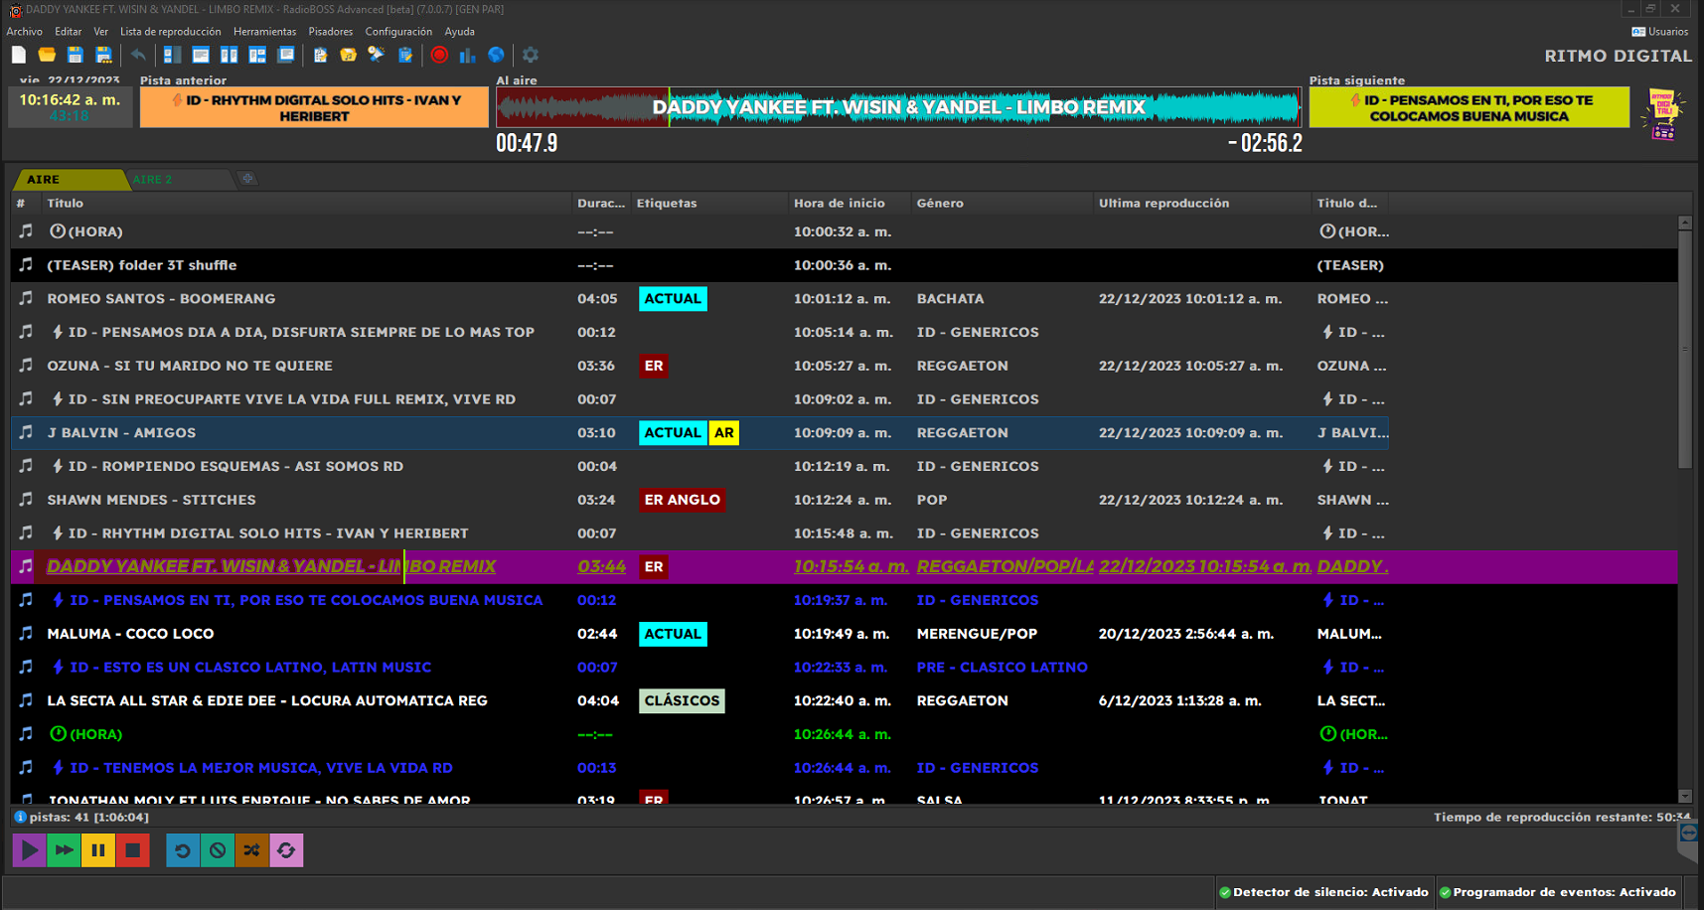Toggle silence detector status indicator
The height and width of the screenshot is (910, 1704).
point(1323,892)
